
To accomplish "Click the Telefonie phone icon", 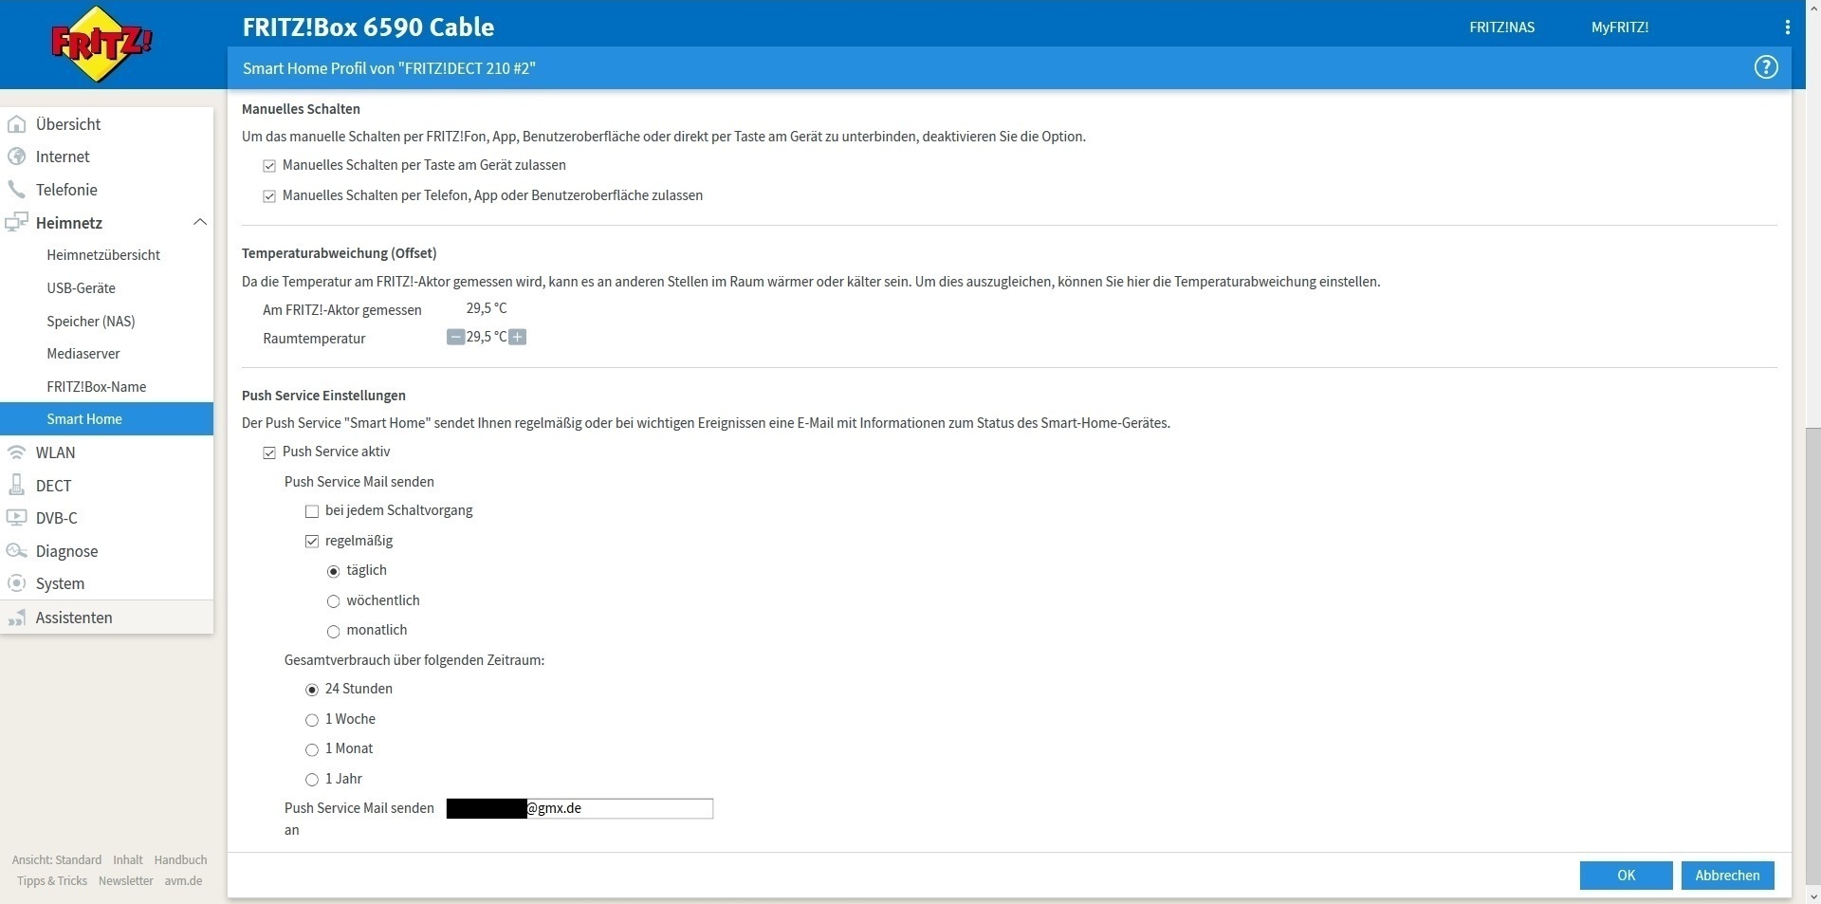I will [16, 190].
